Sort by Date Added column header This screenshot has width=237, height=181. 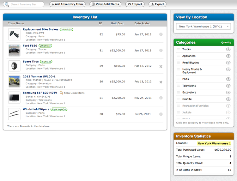tap(143, 23)
